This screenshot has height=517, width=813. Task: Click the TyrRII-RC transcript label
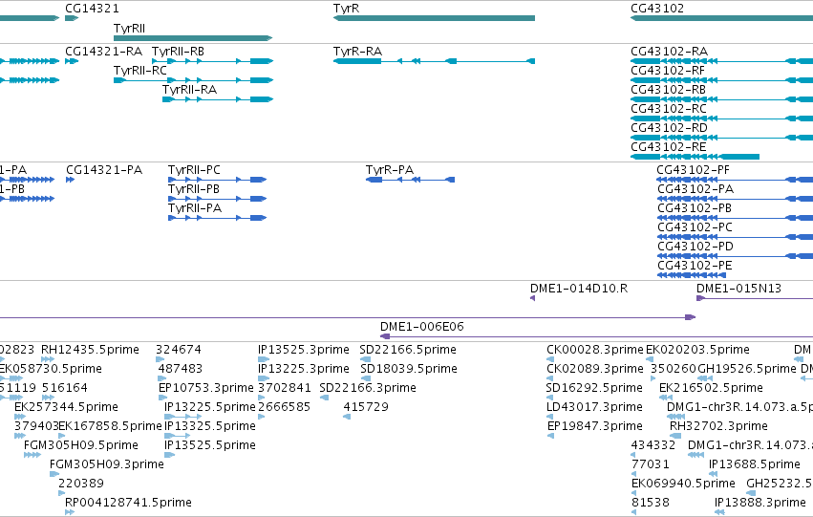click(140, 71)
